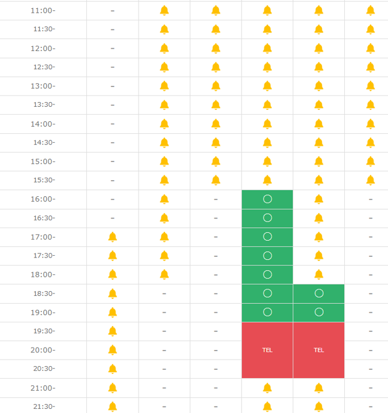Click 17:00 bell in first day column
This screenshot has height=413, width=388.
[x=112, y=237]
